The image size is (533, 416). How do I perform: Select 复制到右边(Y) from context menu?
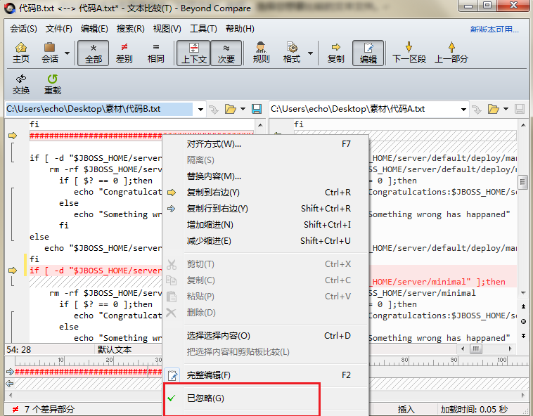point(213,193)
